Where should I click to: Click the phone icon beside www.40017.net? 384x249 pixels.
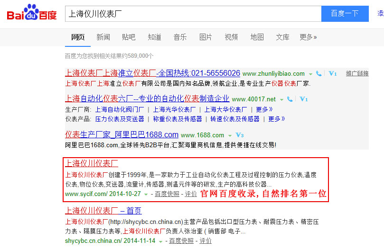pos(290,99)
